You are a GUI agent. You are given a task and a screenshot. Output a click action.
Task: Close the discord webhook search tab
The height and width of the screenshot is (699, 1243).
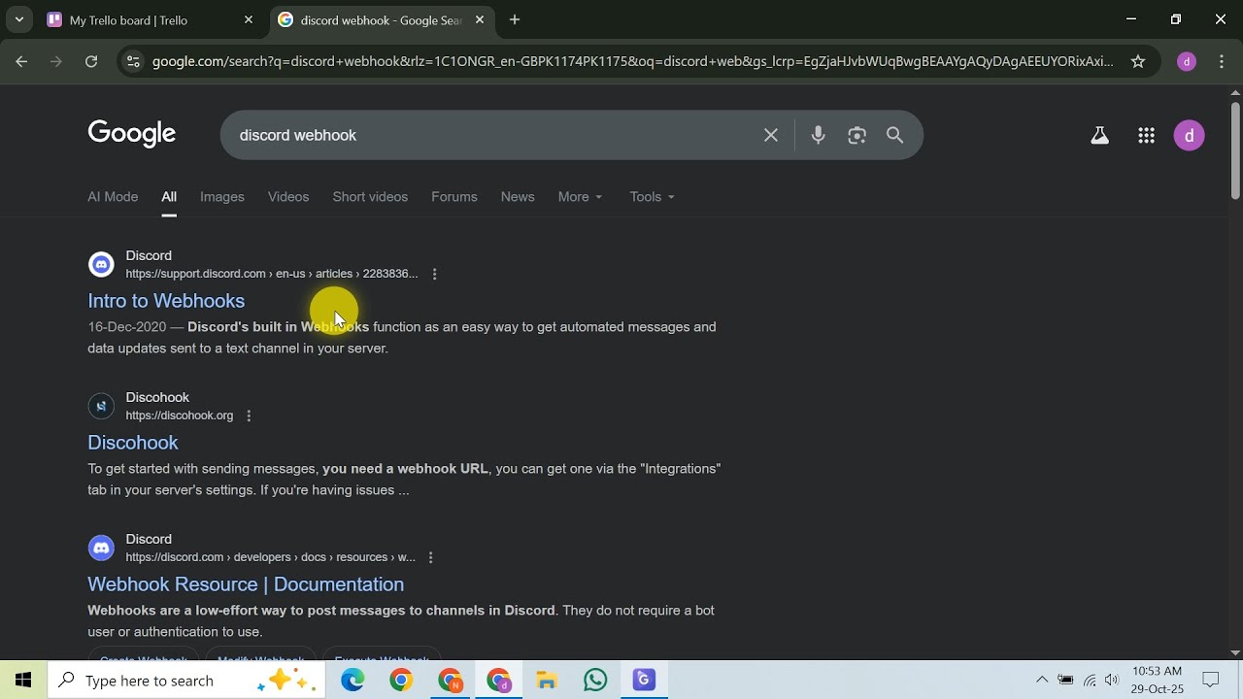pos(480,19)
